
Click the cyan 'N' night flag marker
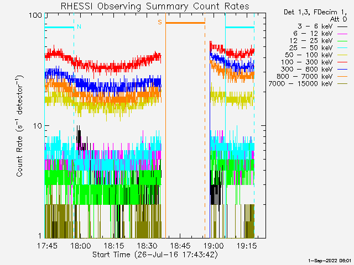click(x=79, y=26)
